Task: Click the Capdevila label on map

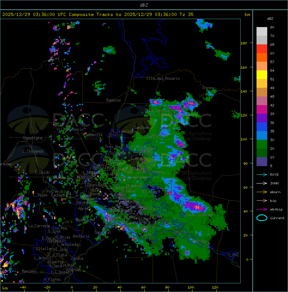Action: click(x=93, y=135)
